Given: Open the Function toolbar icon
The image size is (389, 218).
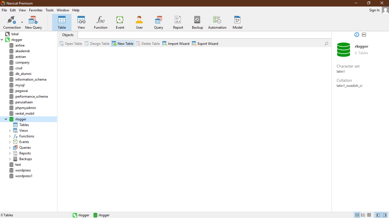Looking at the screenshot, I should [101, 22].
